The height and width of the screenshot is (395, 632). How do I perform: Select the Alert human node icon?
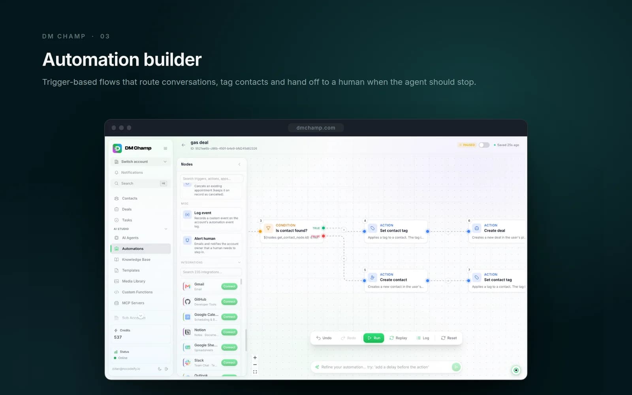pos(187,240)
